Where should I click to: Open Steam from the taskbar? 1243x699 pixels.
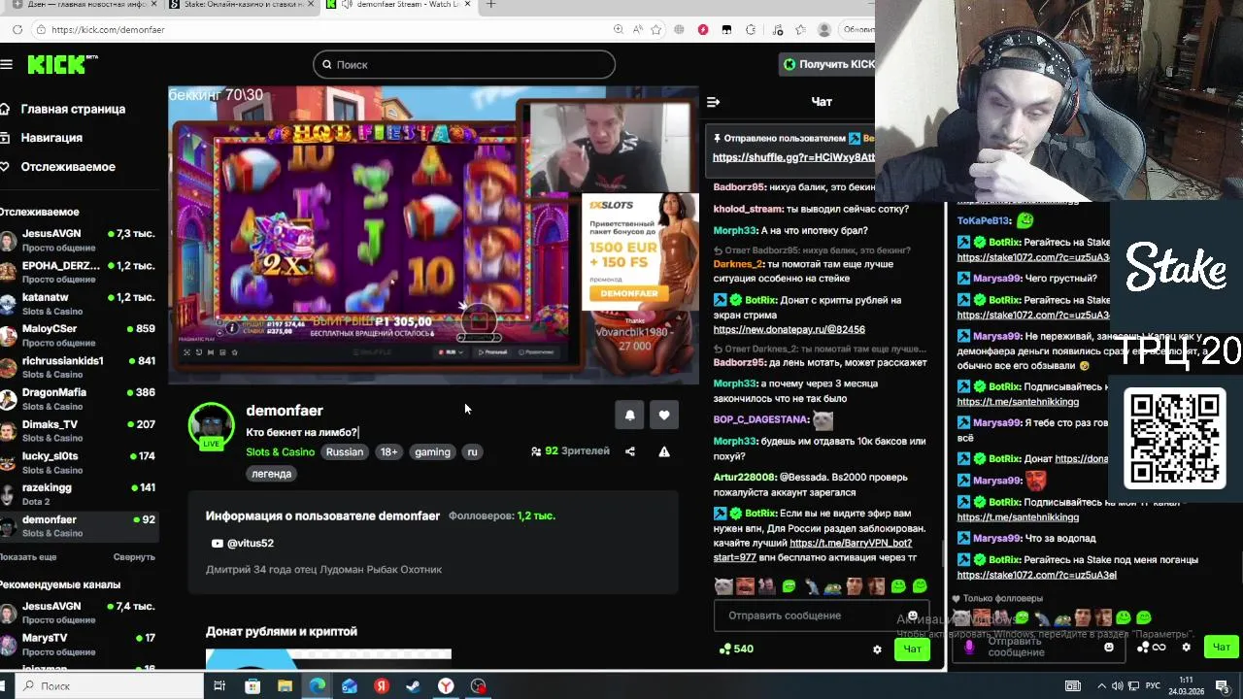click(x=414, y=686)
